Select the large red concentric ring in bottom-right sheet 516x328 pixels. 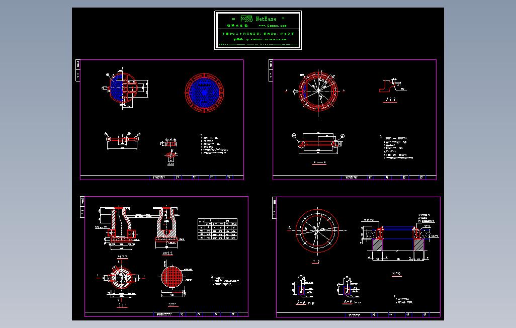(317, 231)
